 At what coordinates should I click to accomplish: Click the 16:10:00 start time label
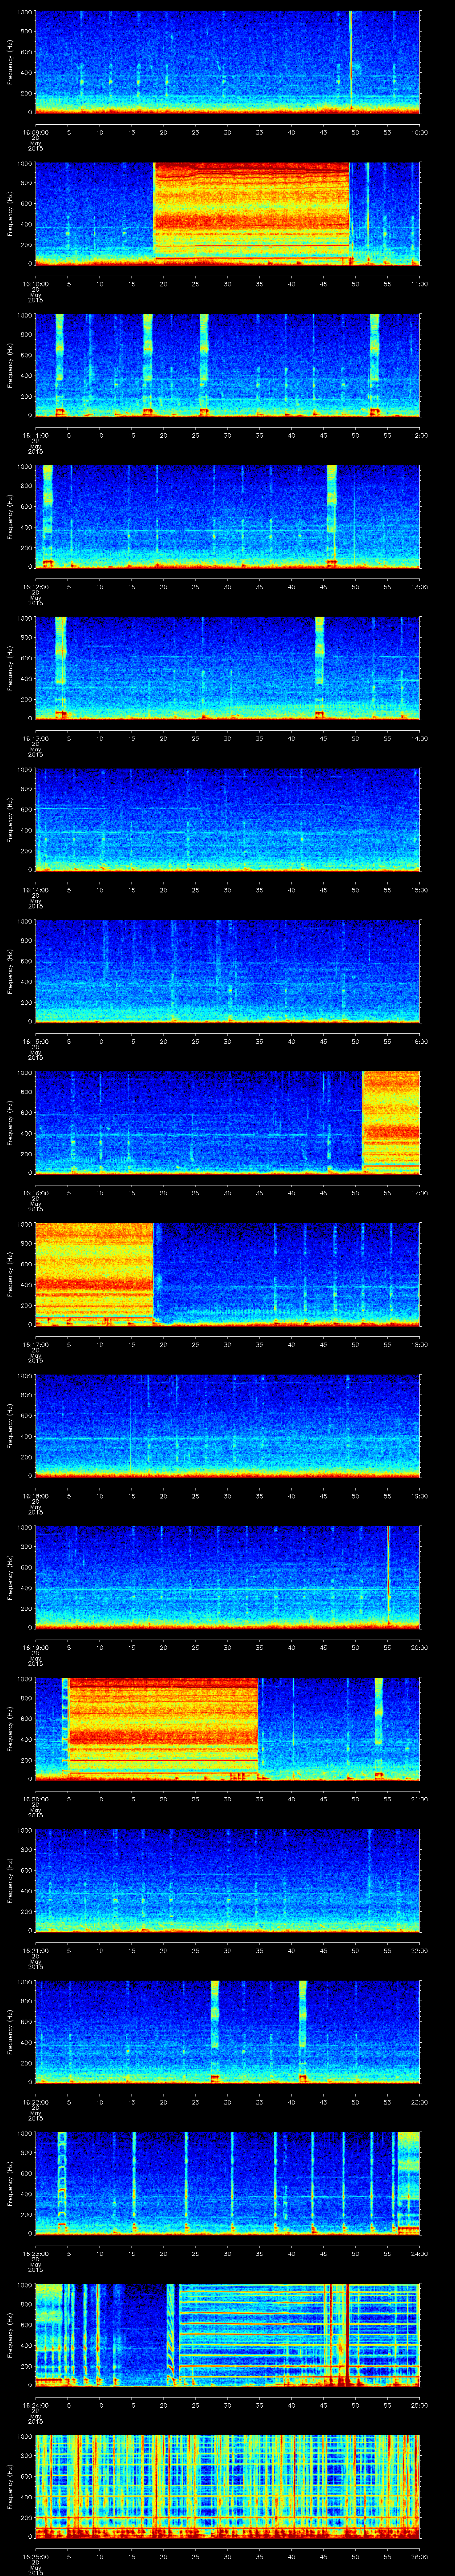point(35,284)
